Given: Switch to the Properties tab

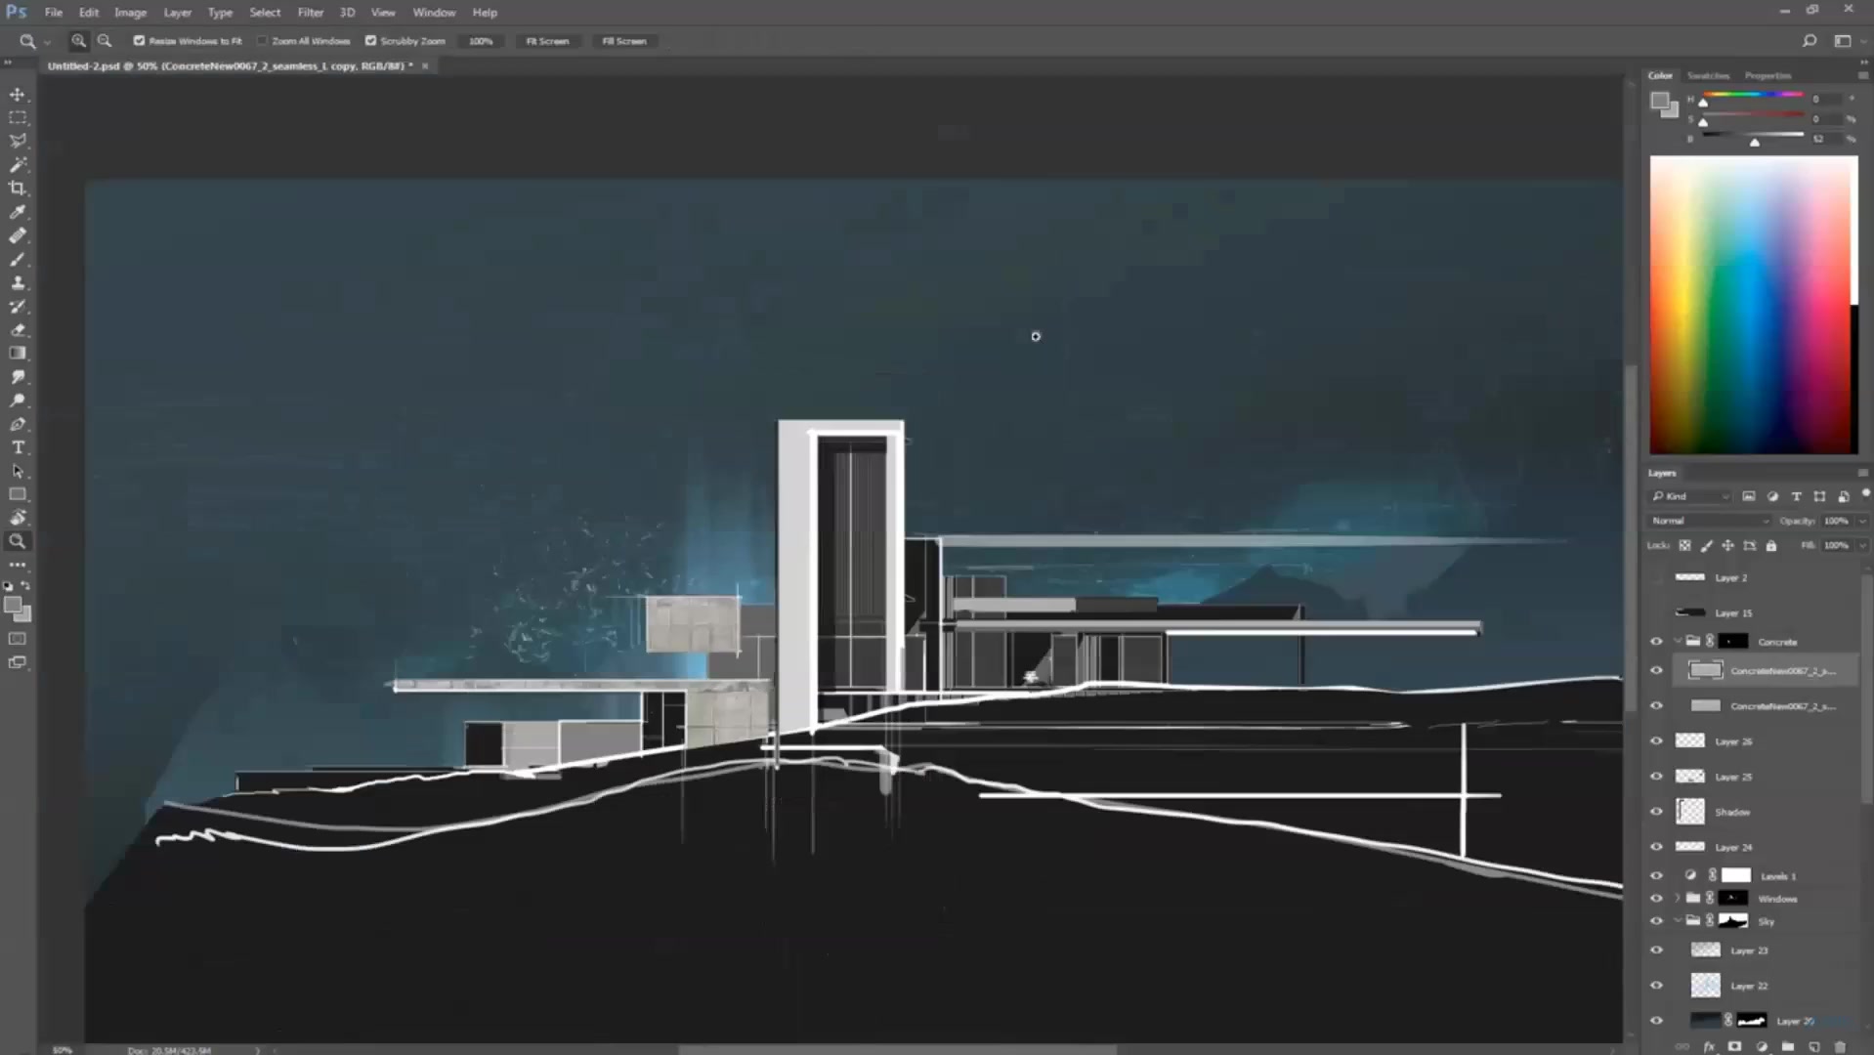Looking at the screenshot, I should [1768, 75].
